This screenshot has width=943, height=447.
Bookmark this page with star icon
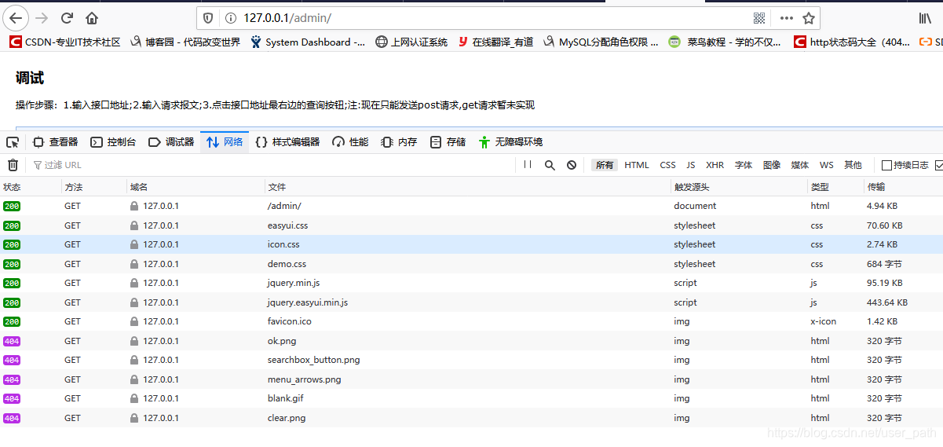tap(809, 17)
